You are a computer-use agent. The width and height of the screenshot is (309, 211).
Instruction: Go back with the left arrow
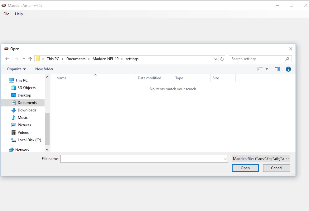7,59
